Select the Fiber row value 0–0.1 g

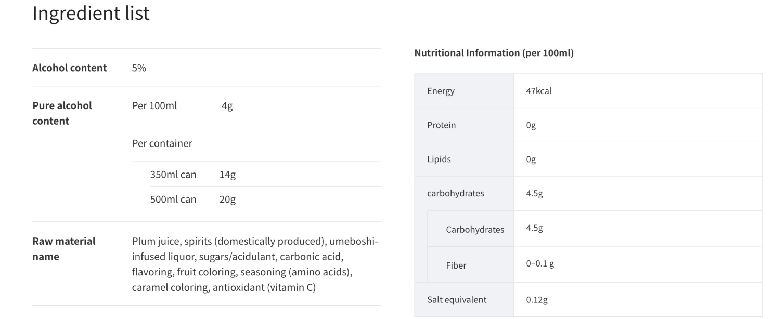pyautogui.click(x=540, y=263)
